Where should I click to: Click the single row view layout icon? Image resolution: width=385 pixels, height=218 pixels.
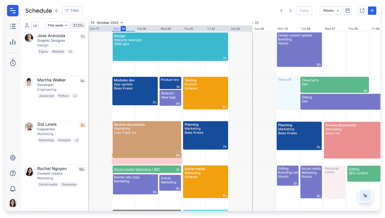click(x=347, y=11)
